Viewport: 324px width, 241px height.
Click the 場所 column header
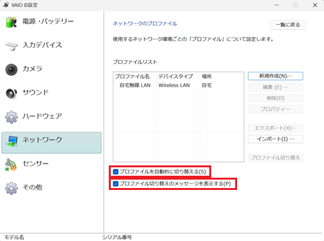[x=207, y=76]
